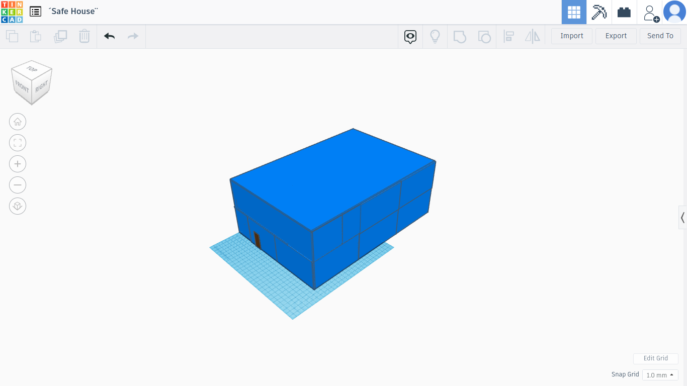Switch to Blocks pickaxe mode

pyautogui.click(x=599, y=12)
